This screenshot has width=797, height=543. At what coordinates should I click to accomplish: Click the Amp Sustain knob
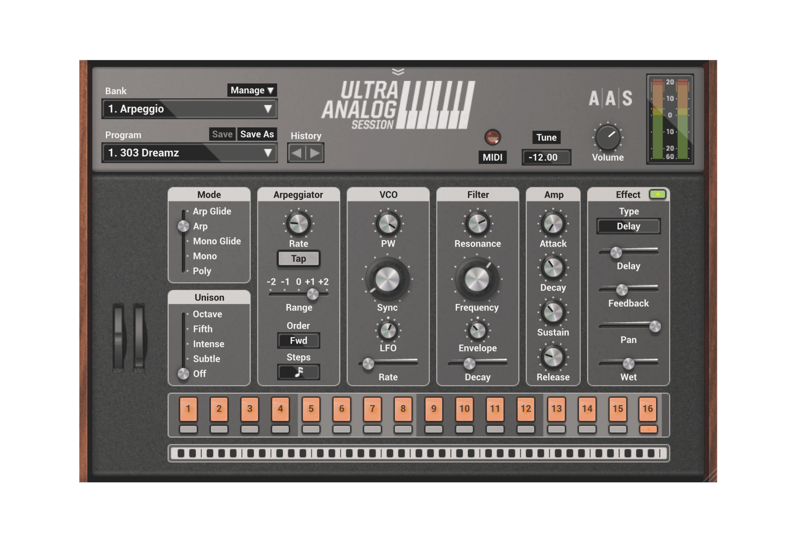point(553,312)
